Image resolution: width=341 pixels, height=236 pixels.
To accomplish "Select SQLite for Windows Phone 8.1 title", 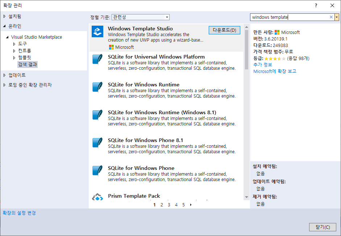I will tap(145, 140).
